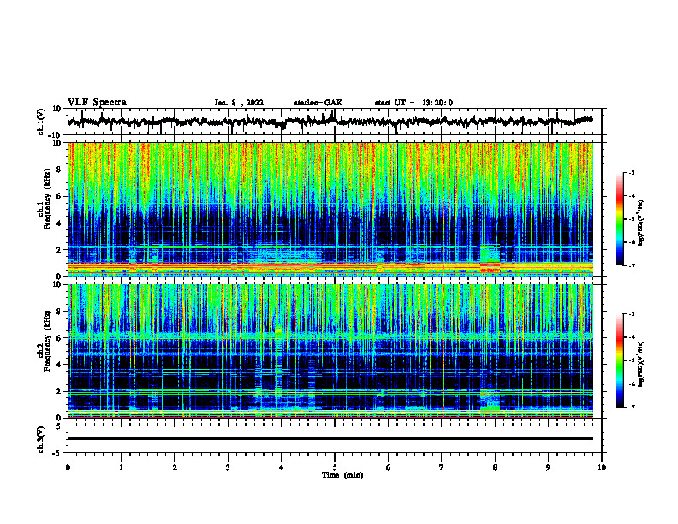Click the lower colorbar's log(PSD) label
This screenshot has height=524, width=678.
641,364
